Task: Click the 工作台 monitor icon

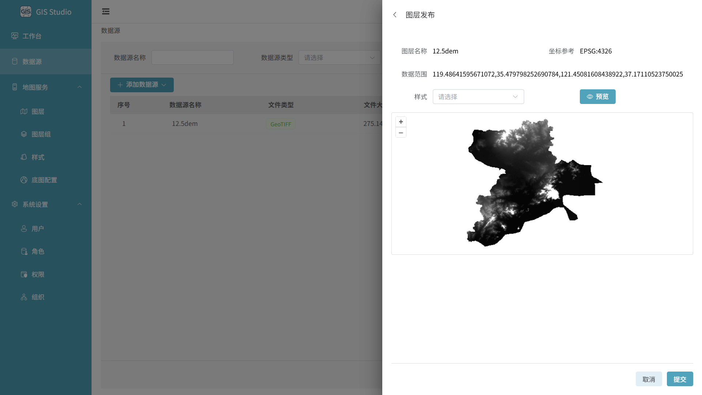Action: click(15, 36)
